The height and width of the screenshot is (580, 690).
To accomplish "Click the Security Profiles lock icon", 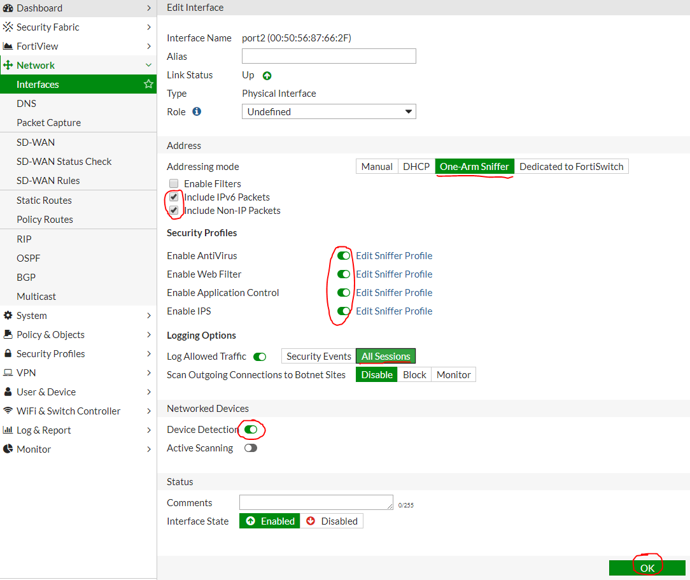I will (8, 353).
